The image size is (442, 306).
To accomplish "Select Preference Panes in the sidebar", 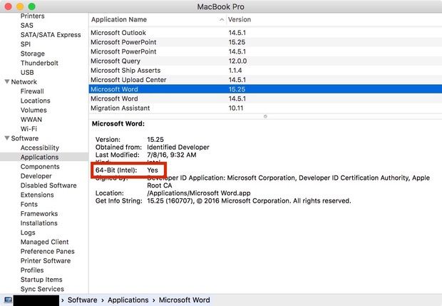I will coord(48,251).
